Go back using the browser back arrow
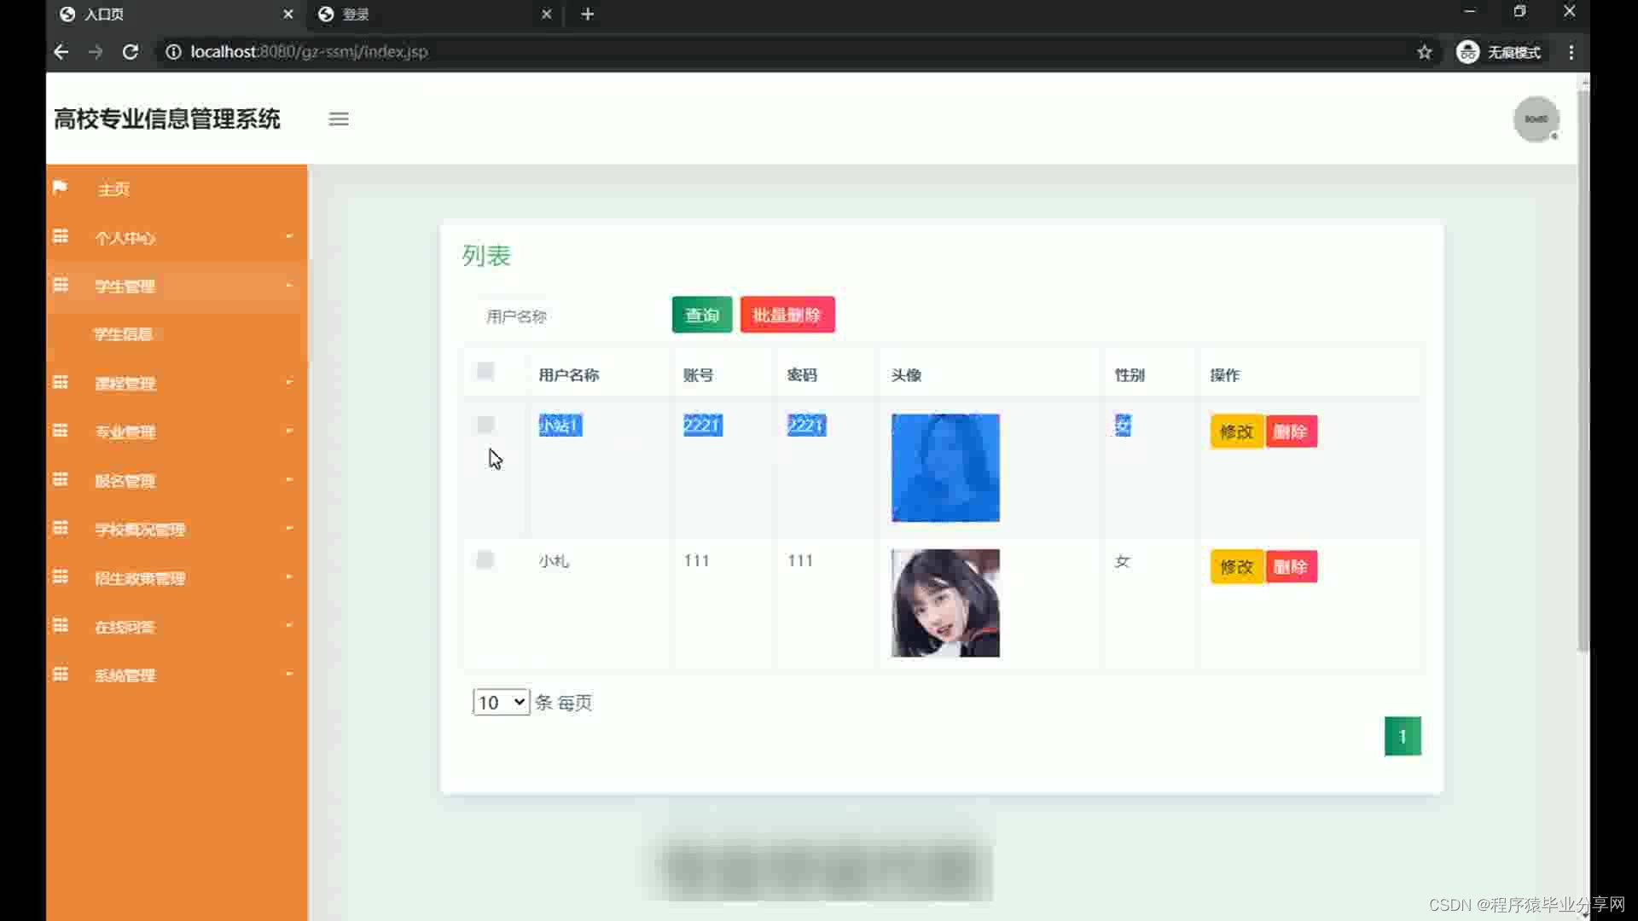The width and height of the screenshot is (1638, 921). [x=61, y=52]
